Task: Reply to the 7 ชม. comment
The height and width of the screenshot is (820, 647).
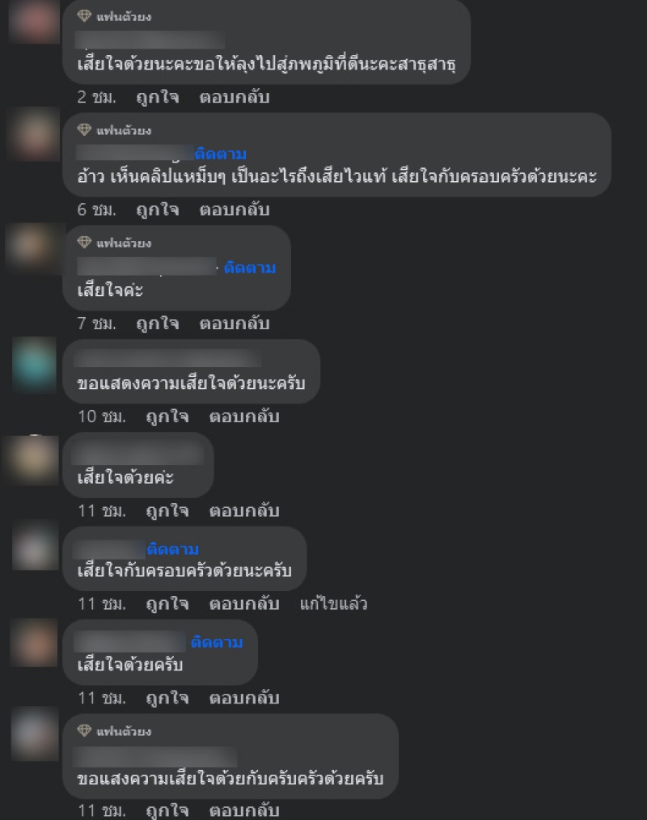Action: point(235,323)
